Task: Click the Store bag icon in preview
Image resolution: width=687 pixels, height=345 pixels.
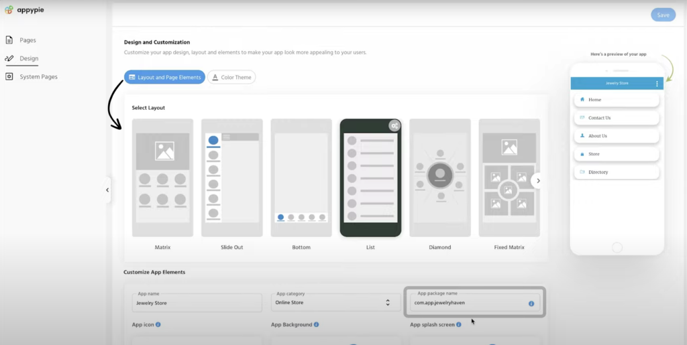Action: coord(582,154)
